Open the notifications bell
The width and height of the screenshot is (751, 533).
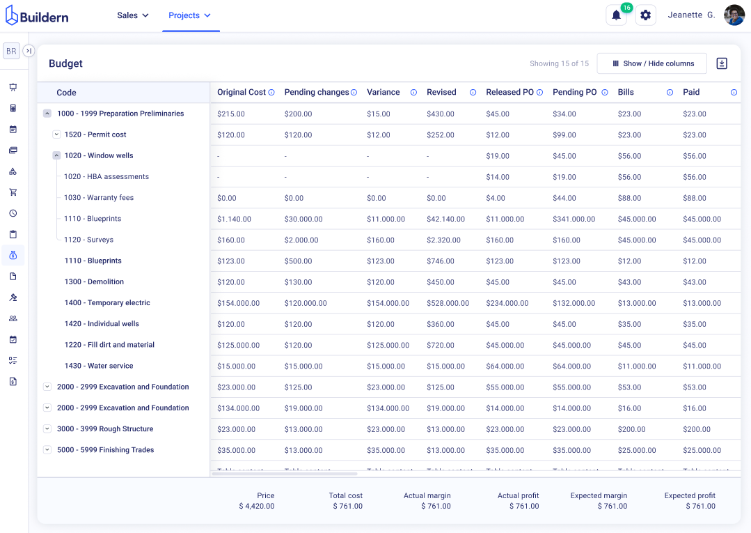coord(616,15)
